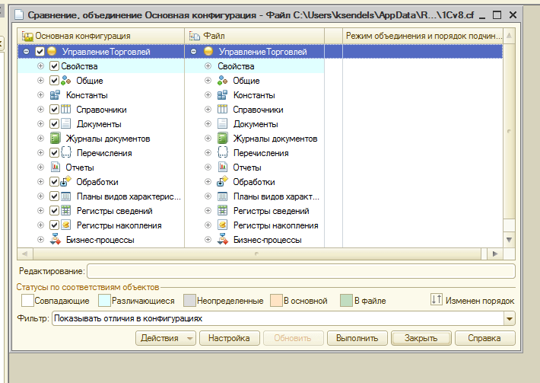The height and width of the screenshot is (383, 540).
Task: Click the Отчеты icon in left tree
Action: tap(55, 168)
